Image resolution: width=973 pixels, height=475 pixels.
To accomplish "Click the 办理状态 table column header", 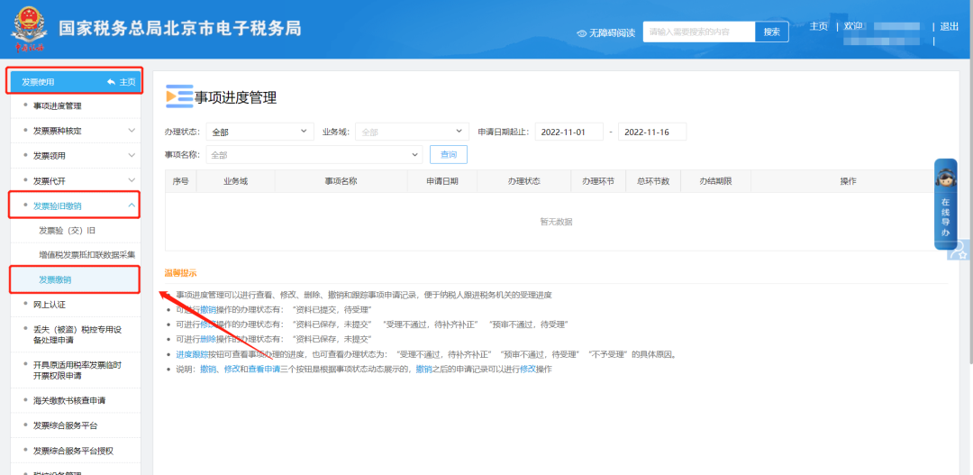I will [x=523, y=181].
